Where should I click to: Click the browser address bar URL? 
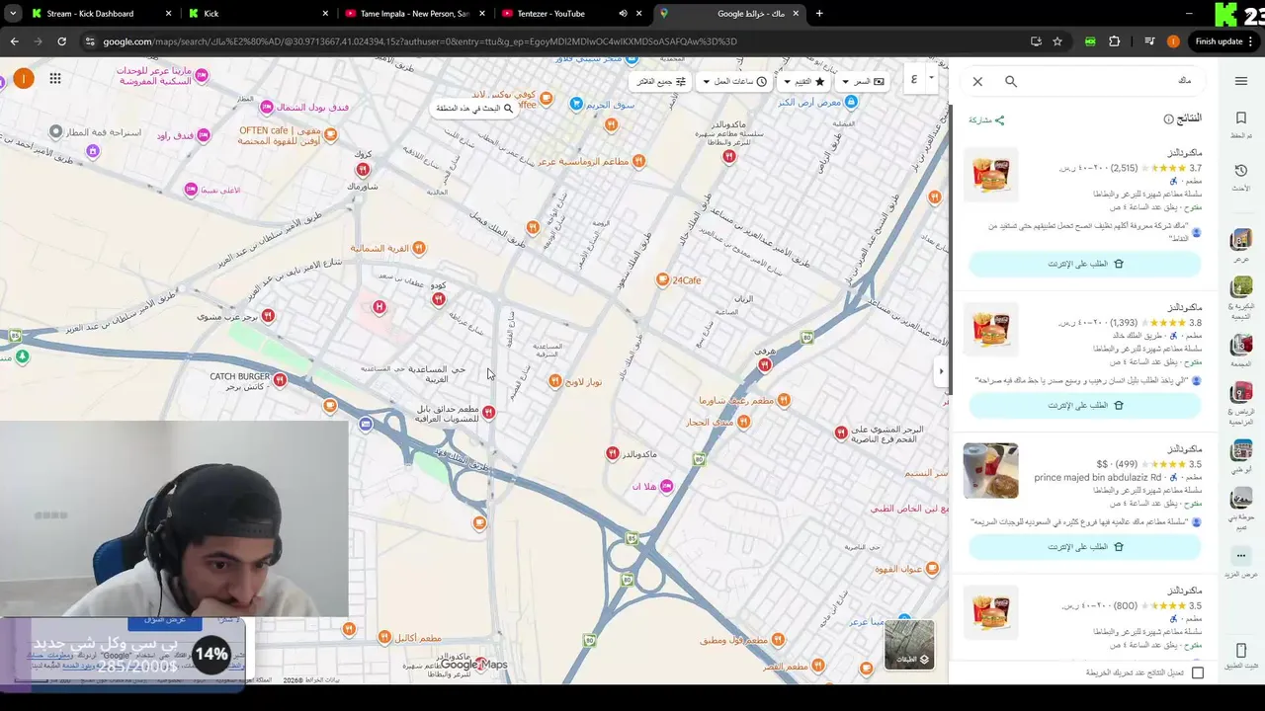pos(420,41)
